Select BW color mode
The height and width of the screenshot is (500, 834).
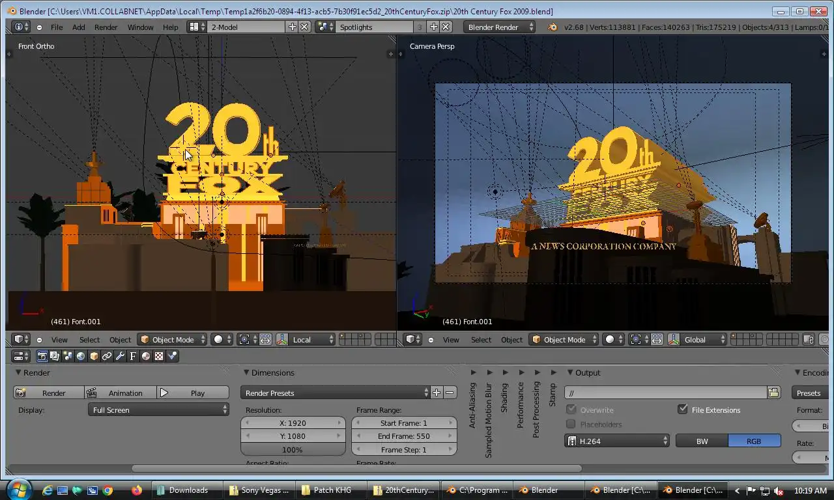point(702,441)
